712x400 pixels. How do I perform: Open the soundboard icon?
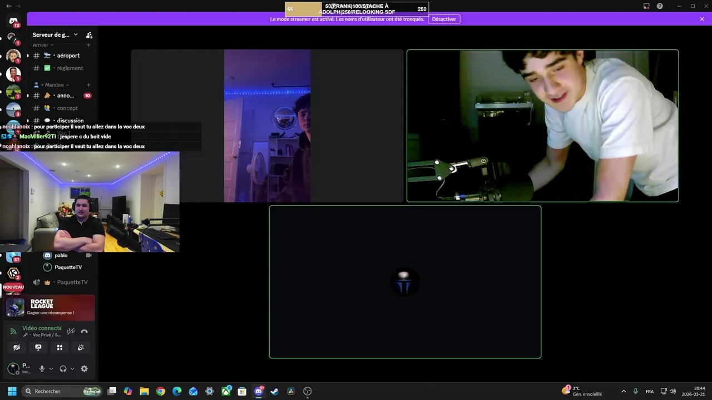81,347
